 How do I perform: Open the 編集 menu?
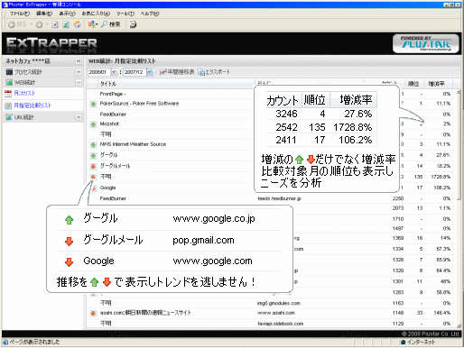(x=44, y=14)
